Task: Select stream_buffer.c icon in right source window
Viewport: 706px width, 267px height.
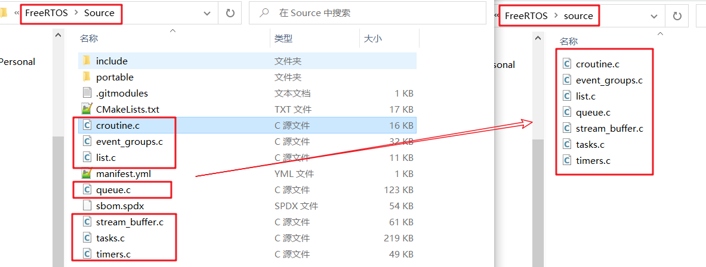Action: pos(567,129)
